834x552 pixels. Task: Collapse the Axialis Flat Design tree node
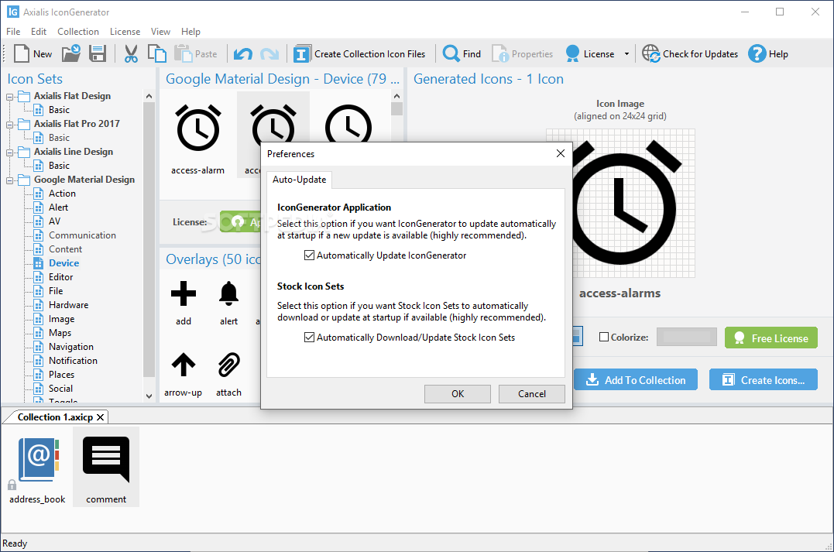tap(9, 97)
